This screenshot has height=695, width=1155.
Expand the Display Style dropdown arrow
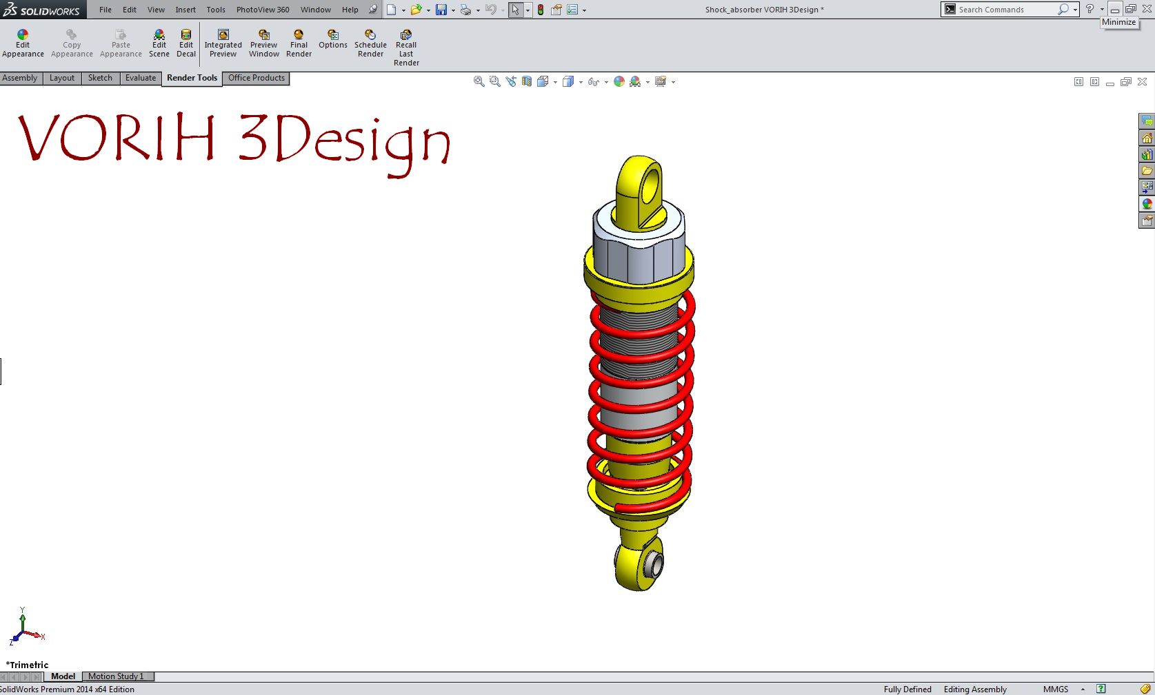pyautogui.click(x=581, y=82)
